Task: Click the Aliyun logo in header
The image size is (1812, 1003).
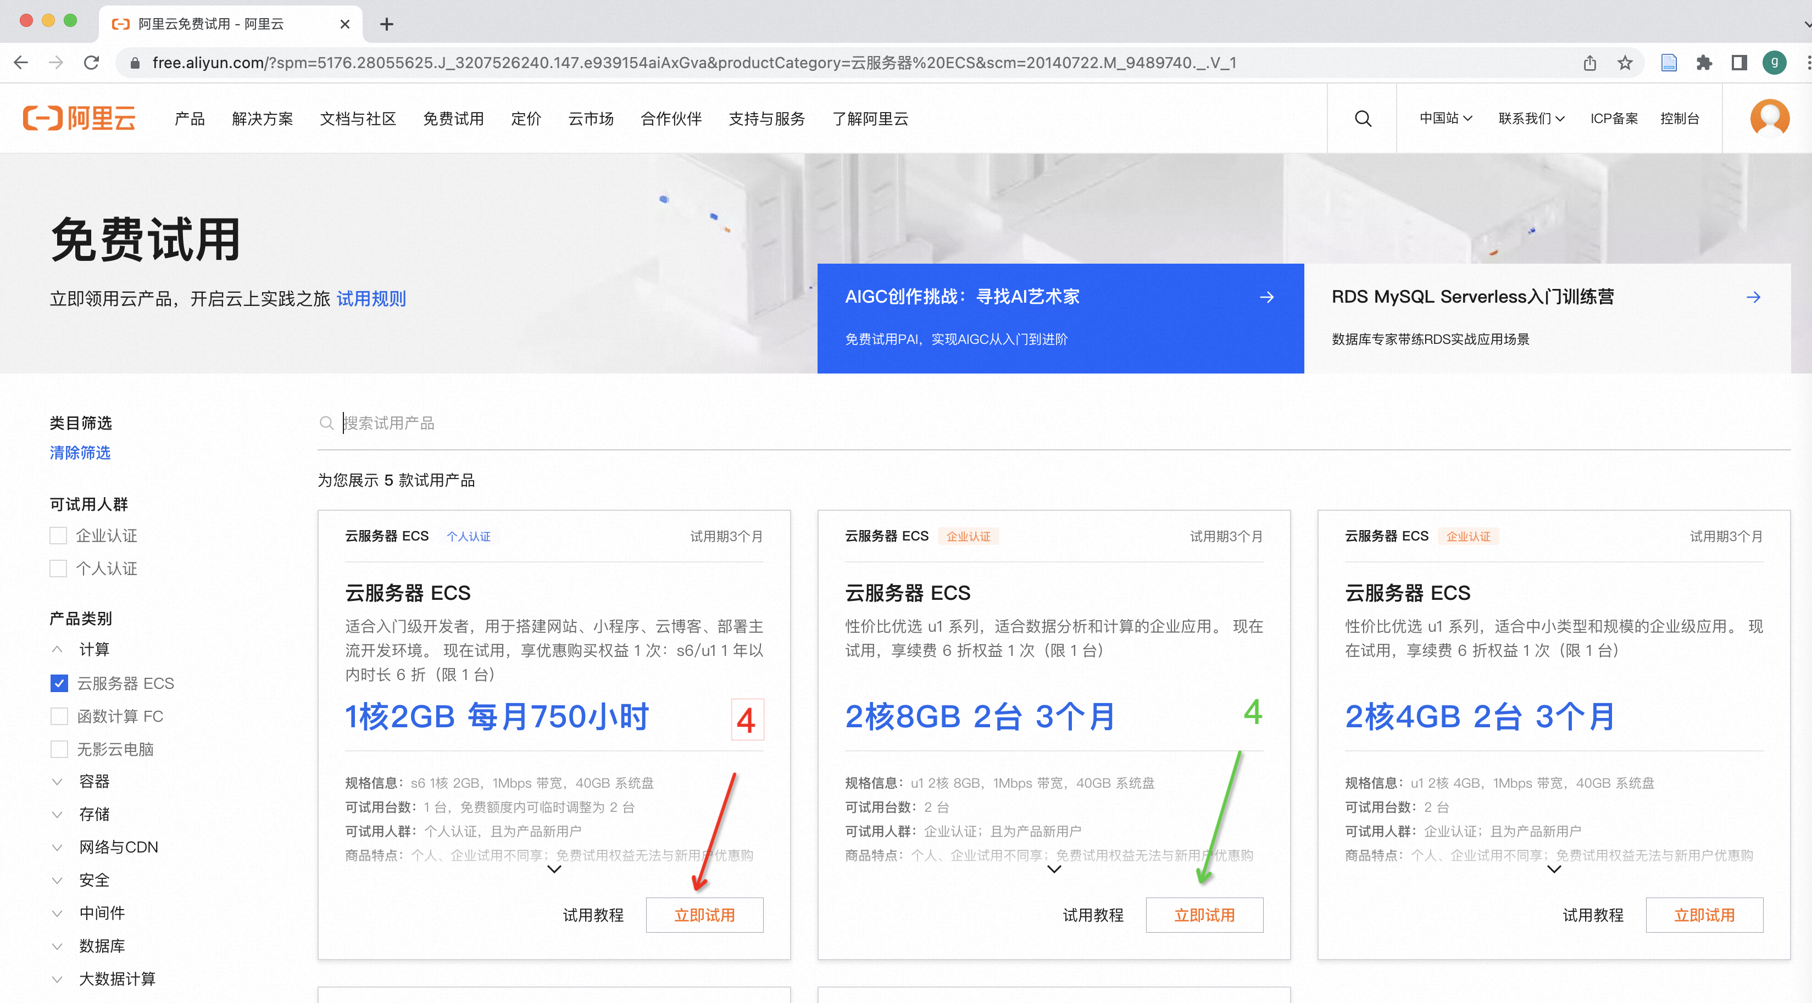Action: click(x=79, y=118)
